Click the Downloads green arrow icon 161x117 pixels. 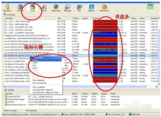(5, 15)
